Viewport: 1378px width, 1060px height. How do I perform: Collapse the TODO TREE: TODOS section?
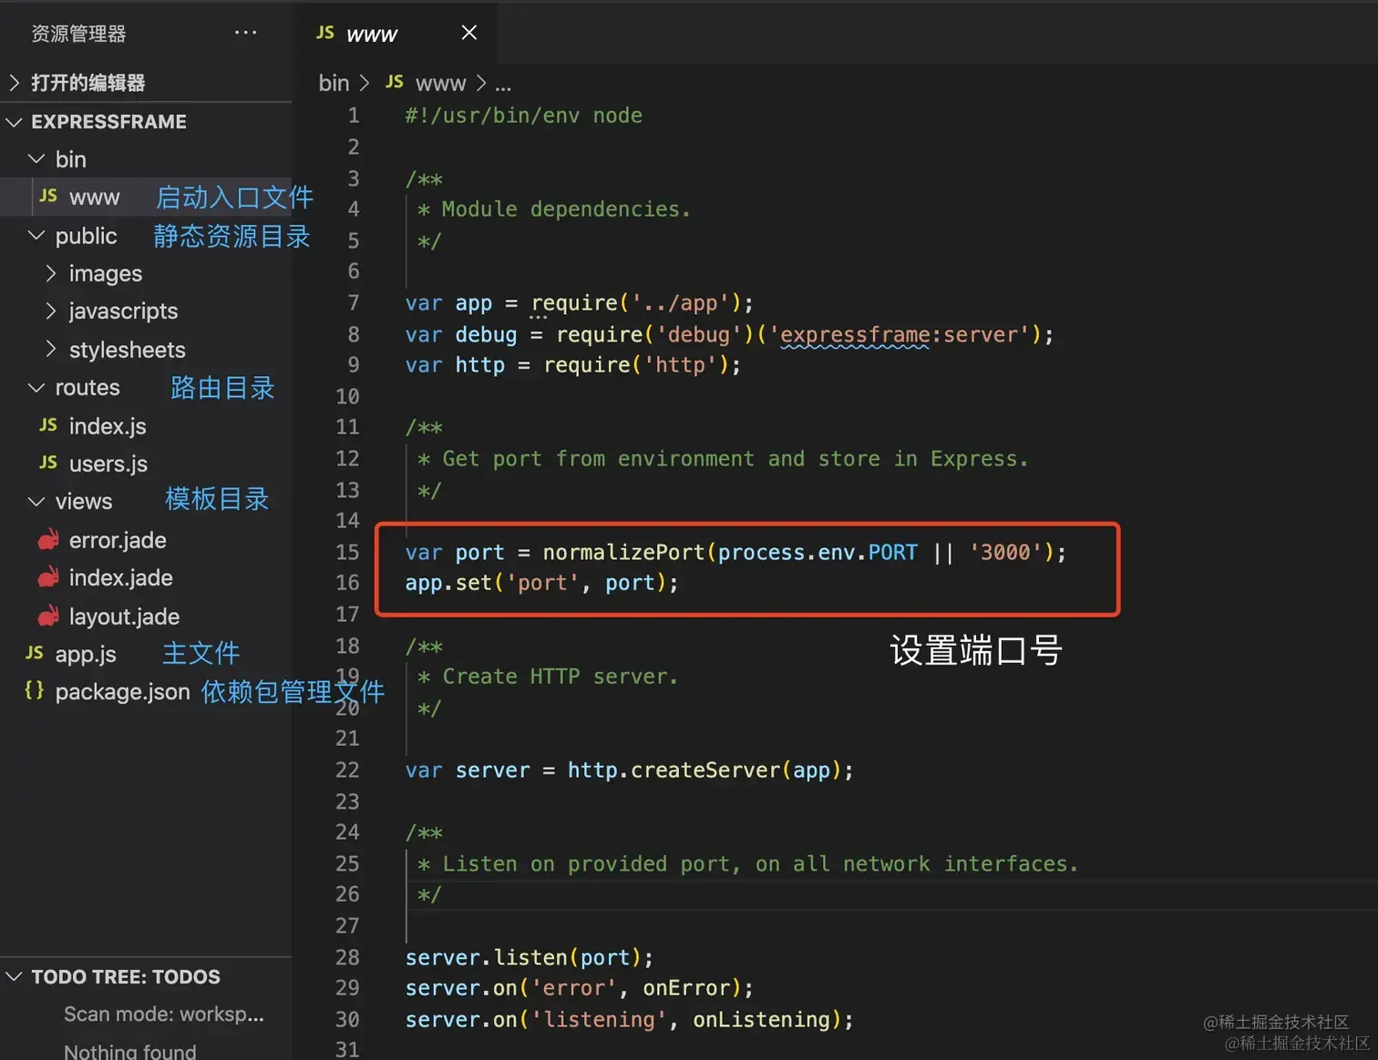pos(146,976)
